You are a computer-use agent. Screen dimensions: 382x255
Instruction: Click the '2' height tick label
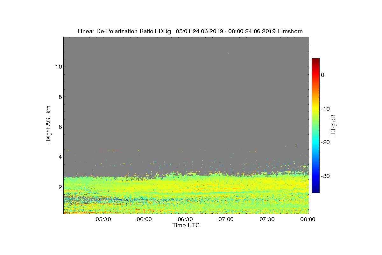click(60, 187)
